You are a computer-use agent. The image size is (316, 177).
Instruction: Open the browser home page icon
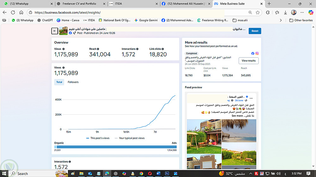click(21, 13)
